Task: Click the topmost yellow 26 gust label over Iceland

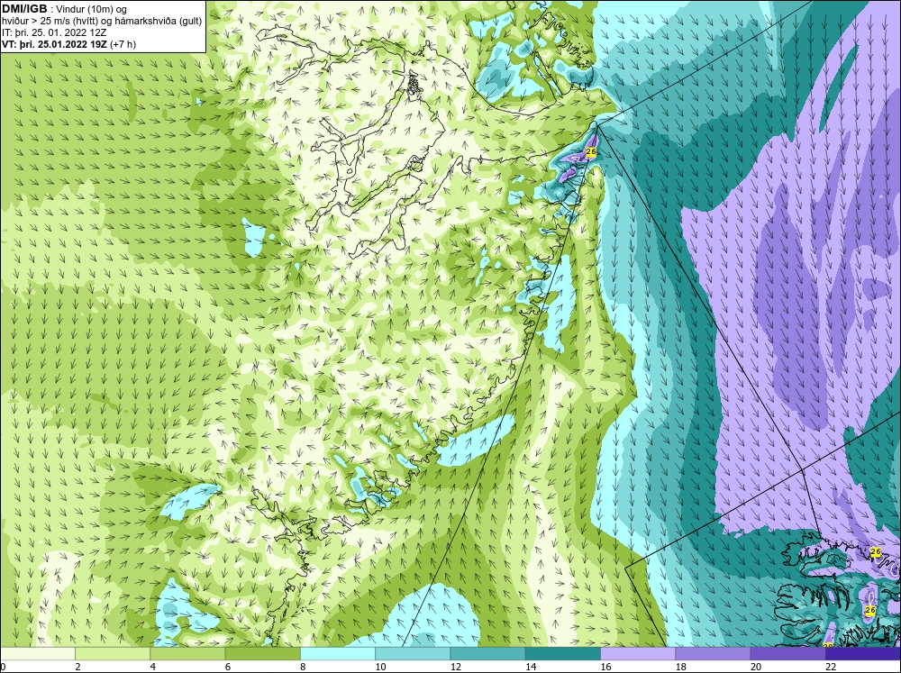Action: pos(875,551)
